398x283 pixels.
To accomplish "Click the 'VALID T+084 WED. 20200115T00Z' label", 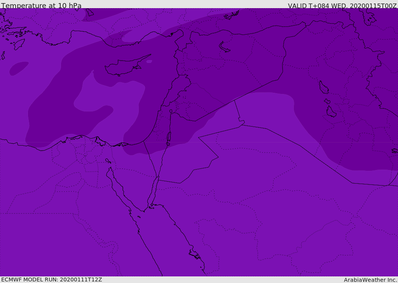I will [x=342, y=5].
